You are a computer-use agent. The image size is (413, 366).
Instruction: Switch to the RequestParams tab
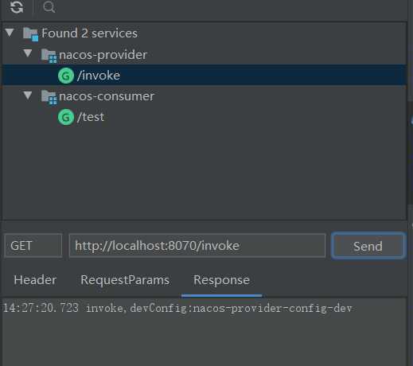tap(125, 280)
